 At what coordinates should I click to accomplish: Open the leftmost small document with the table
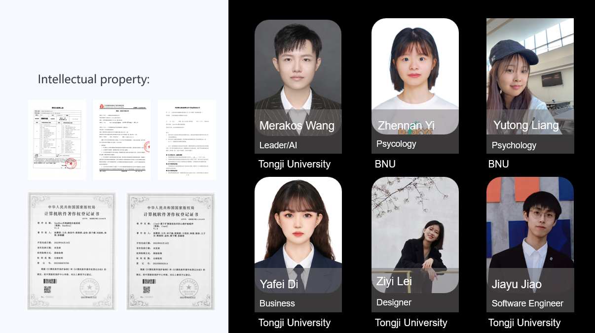pyautogui.click(x=57, y=140)
